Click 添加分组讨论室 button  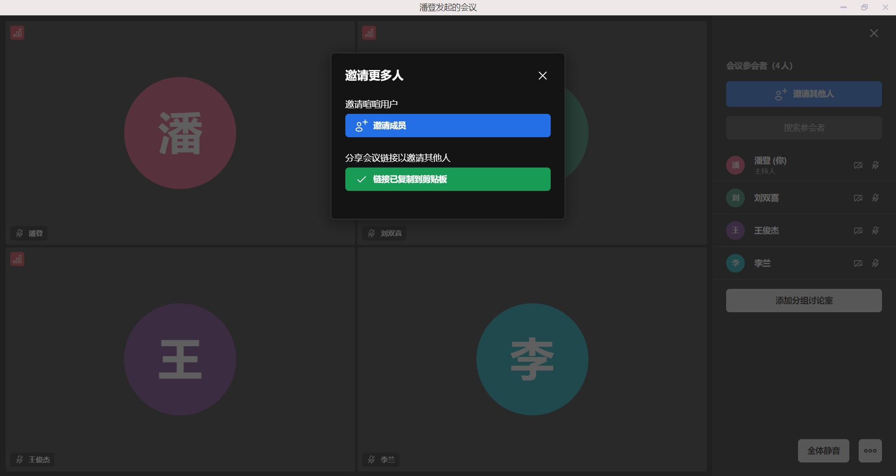(x=804, y=301)
